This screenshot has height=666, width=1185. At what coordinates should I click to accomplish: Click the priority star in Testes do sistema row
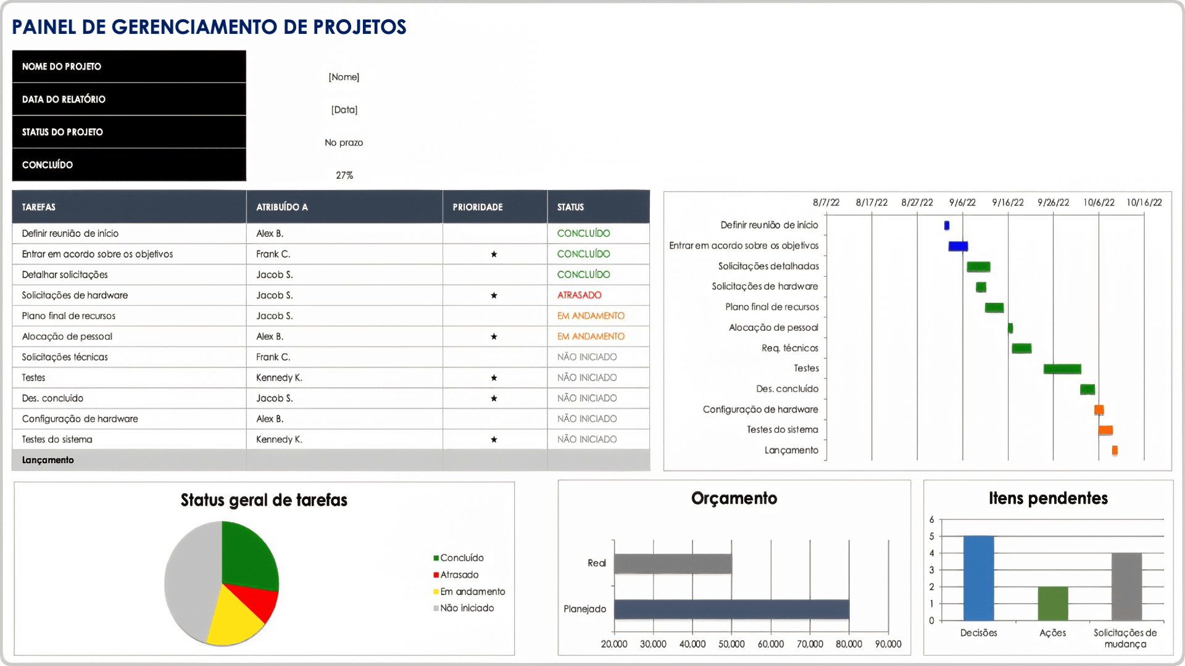494,440
